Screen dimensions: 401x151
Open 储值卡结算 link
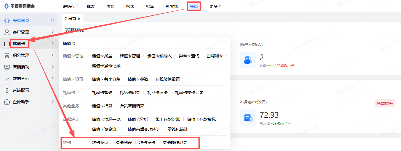point(102,106)
